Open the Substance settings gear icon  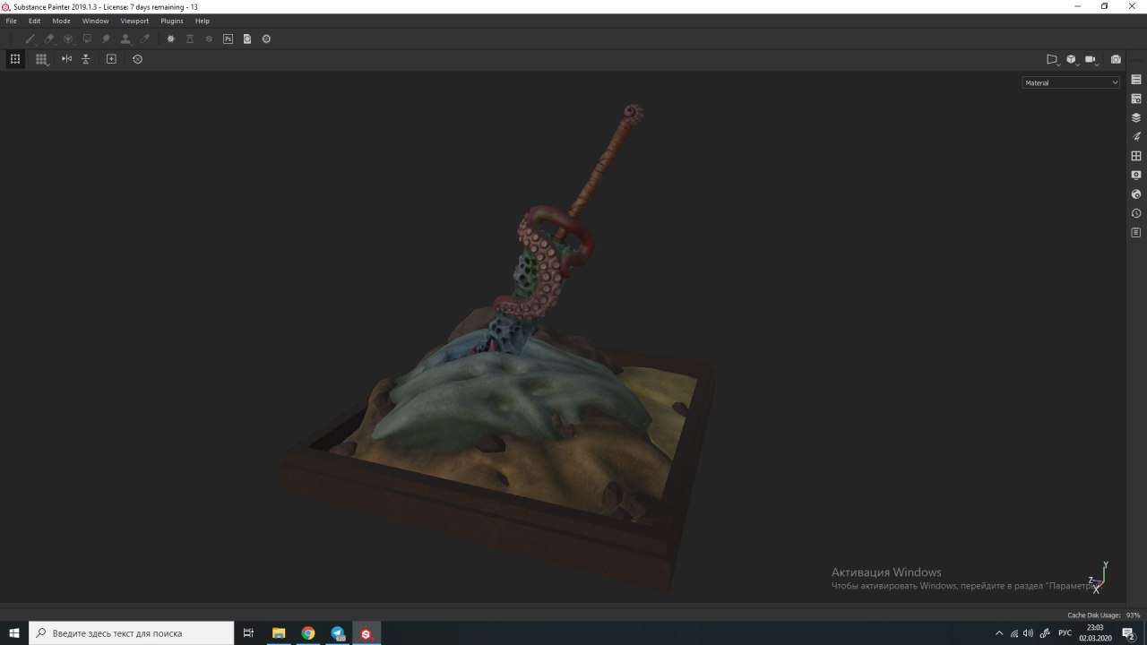pos(266,39)
